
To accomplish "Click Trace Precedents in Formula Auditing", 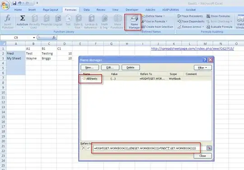I will coord(190,16).
